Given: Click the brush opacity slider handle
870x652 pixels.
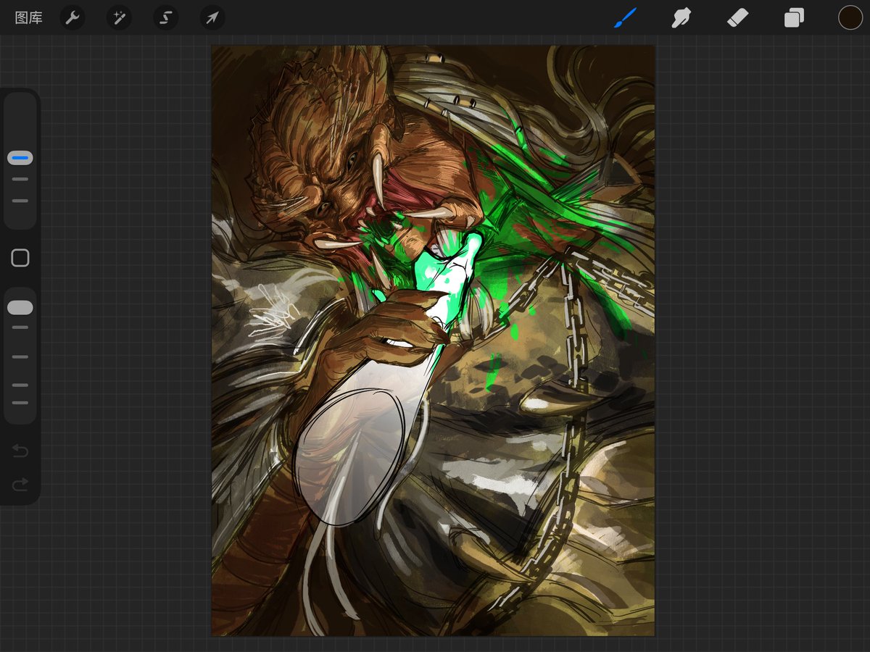Looking at the screenshot, I should [x=20, y=308].
